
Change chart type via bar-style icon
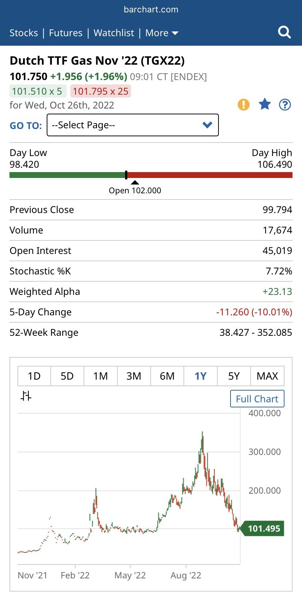pos(26,396)
